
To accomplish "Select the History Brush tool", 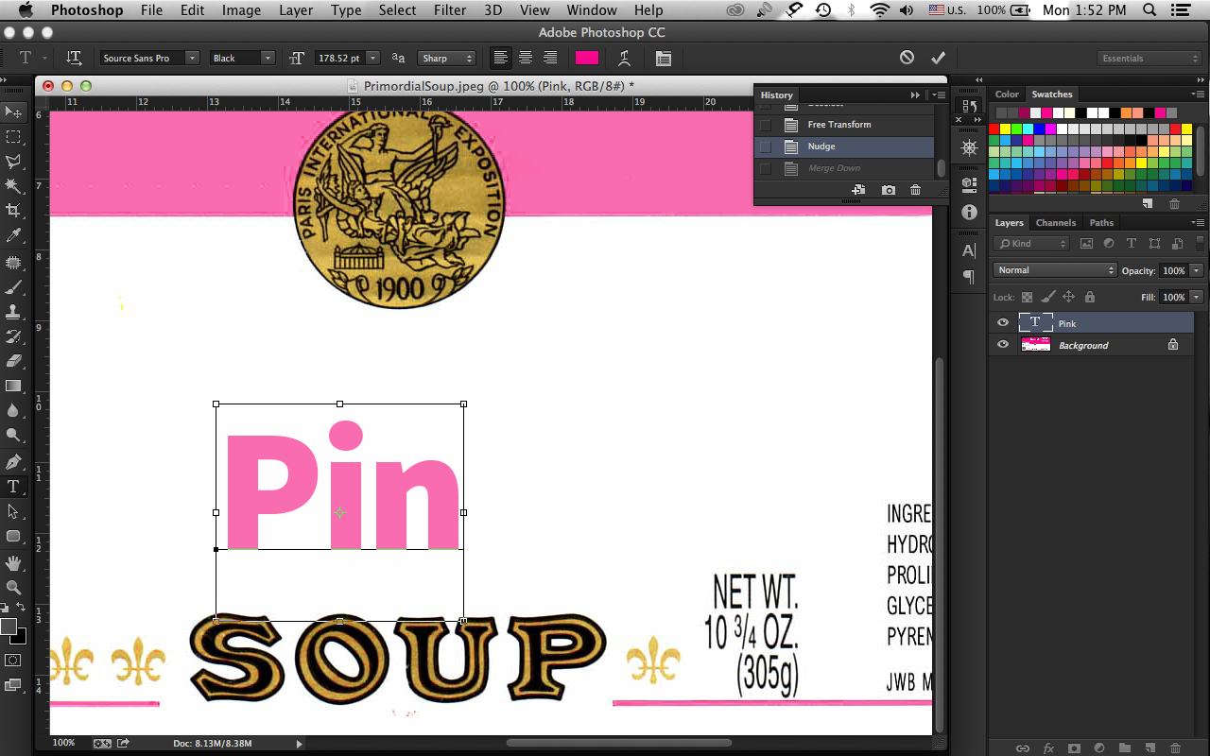I will click(x=13, y=335).
